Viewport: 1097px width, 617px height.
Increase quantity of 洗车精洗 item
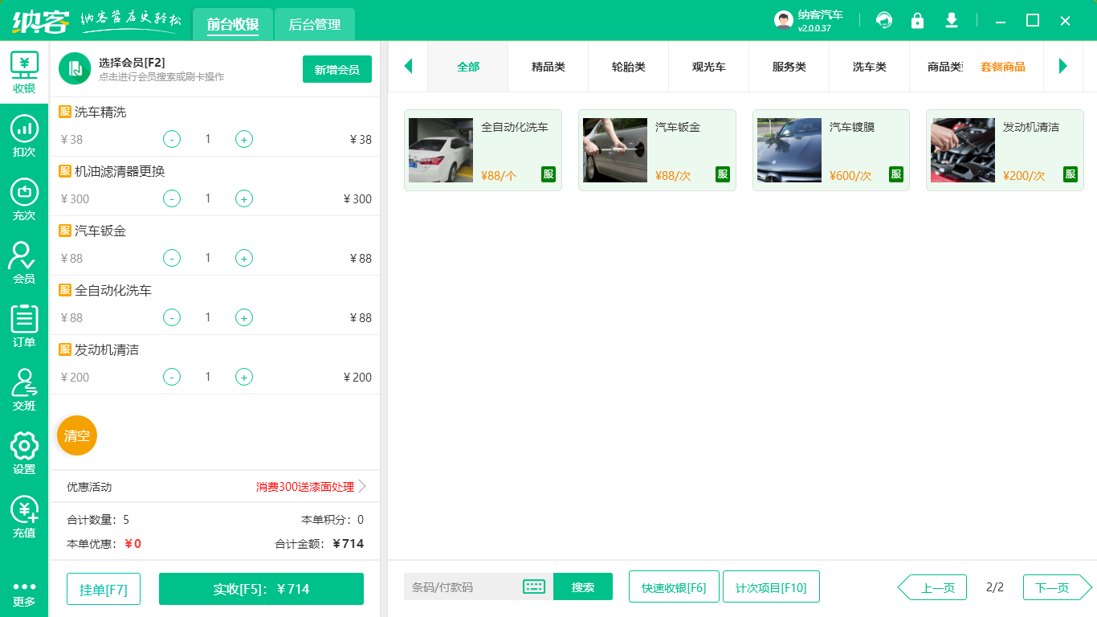tap(244, 139)
